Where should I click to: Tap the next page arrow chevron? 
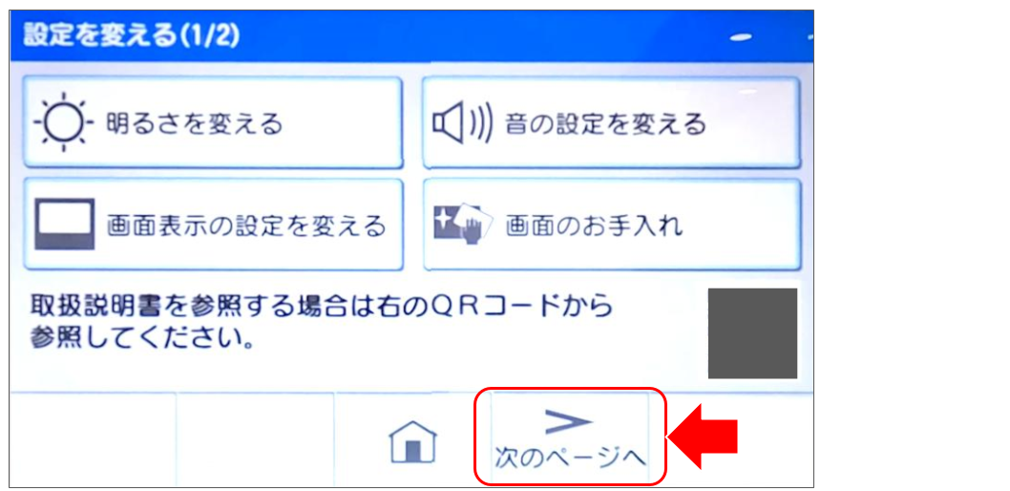[x=568, y=420]
